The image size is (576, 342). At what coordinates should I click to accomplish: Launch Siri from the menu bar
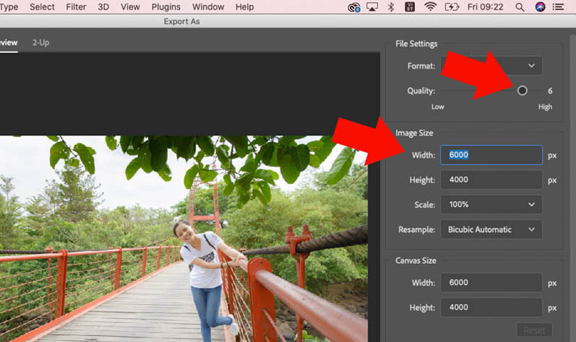click(540, 7)
